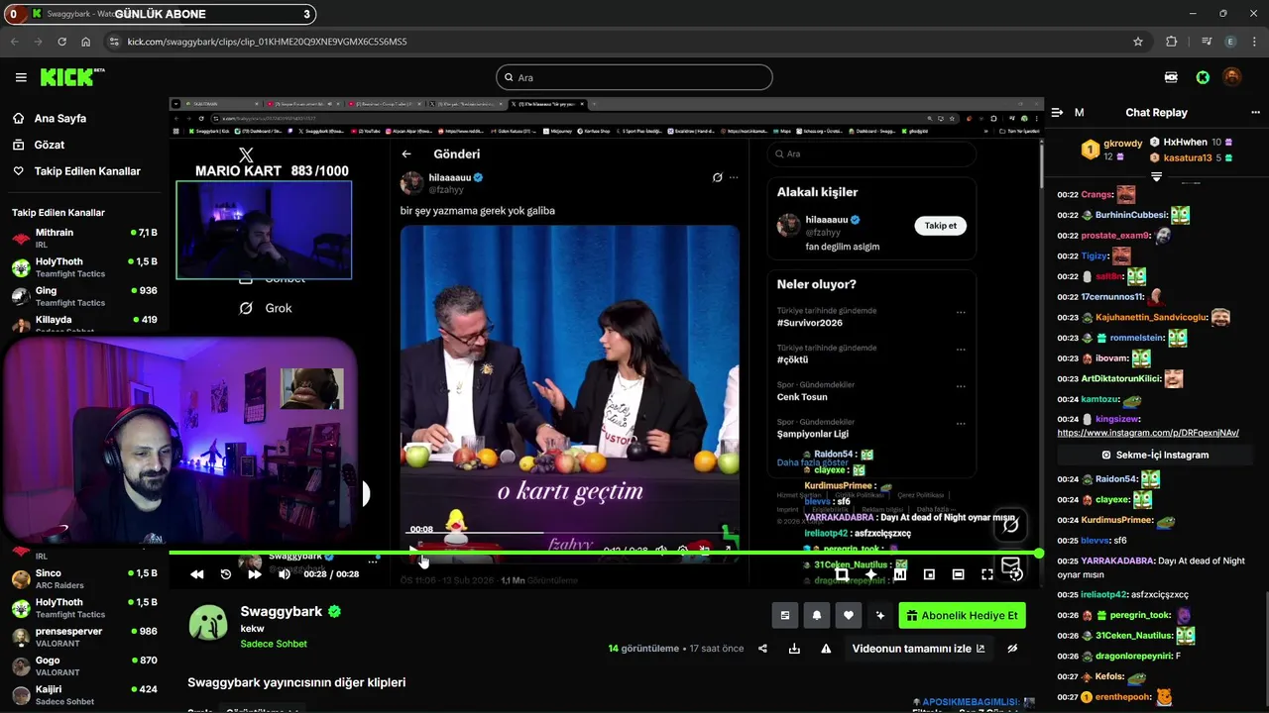Open Kaijiri channel in sidebar
This screenshot has height=713, width=1269.
84,695
